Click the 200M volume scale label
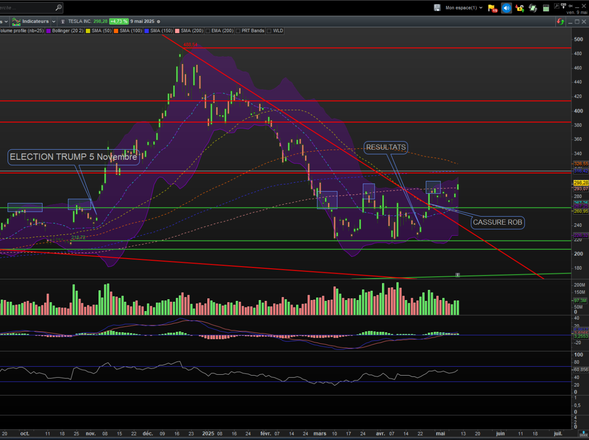Viewport: 589px width, 440px height. point(579,285)
